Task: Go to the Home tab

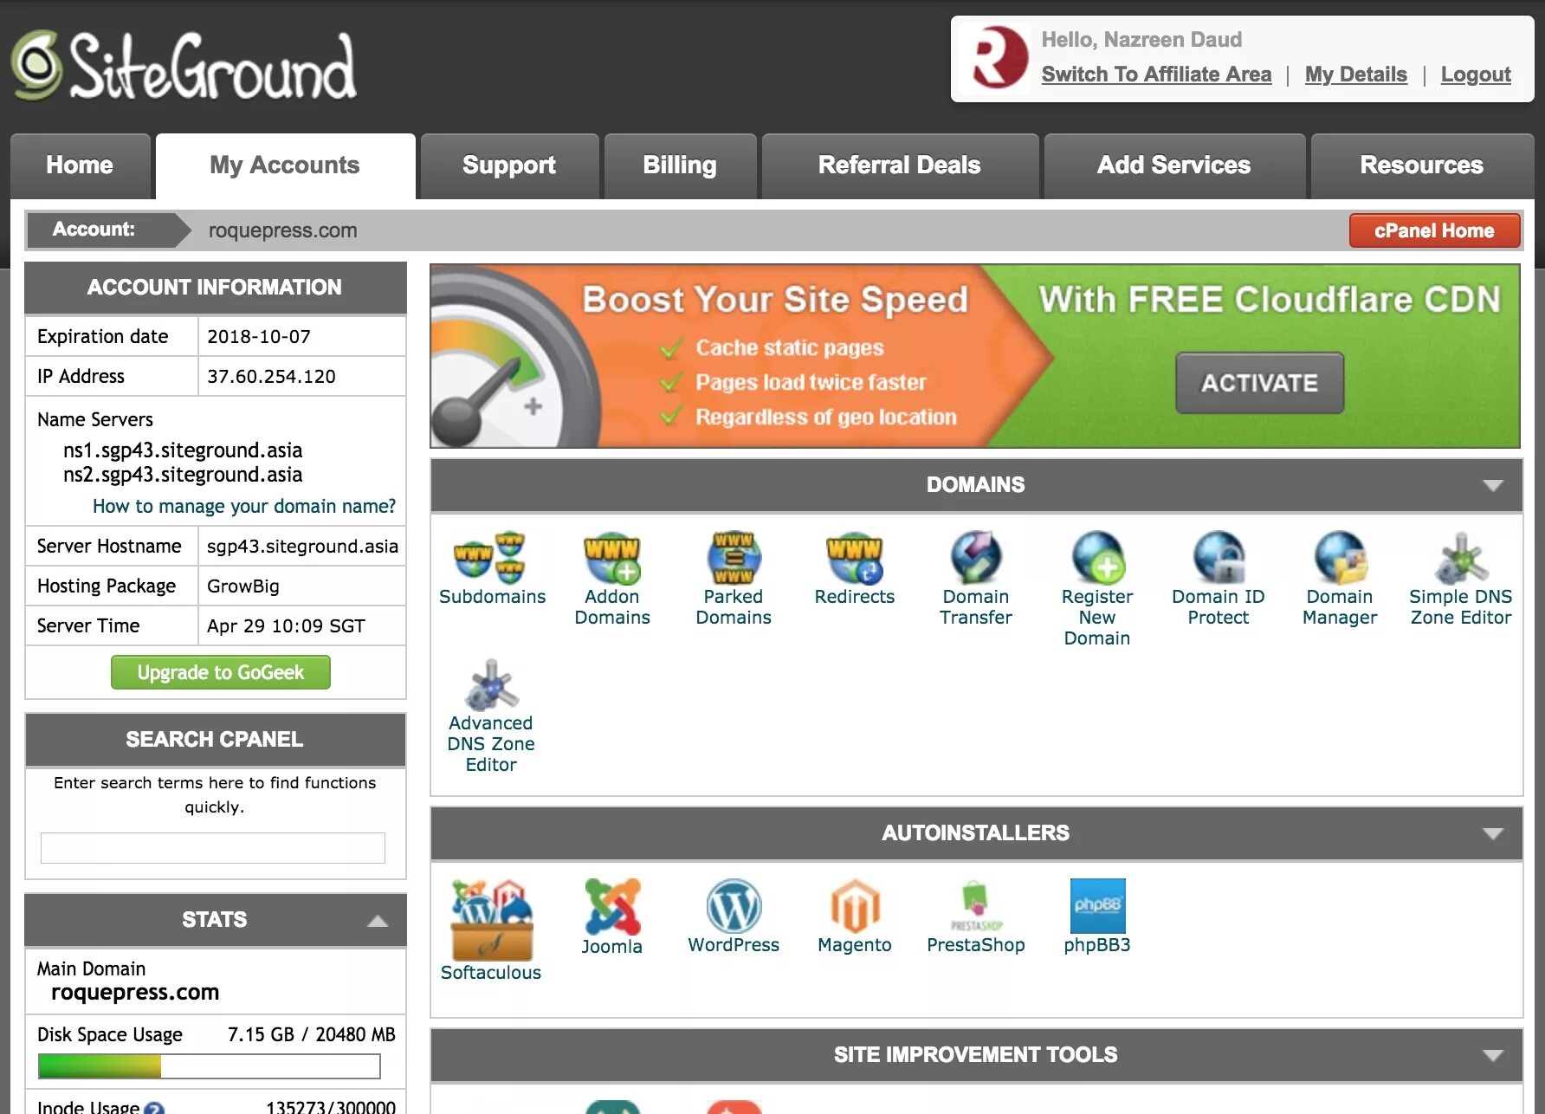Action: (80, 165)
